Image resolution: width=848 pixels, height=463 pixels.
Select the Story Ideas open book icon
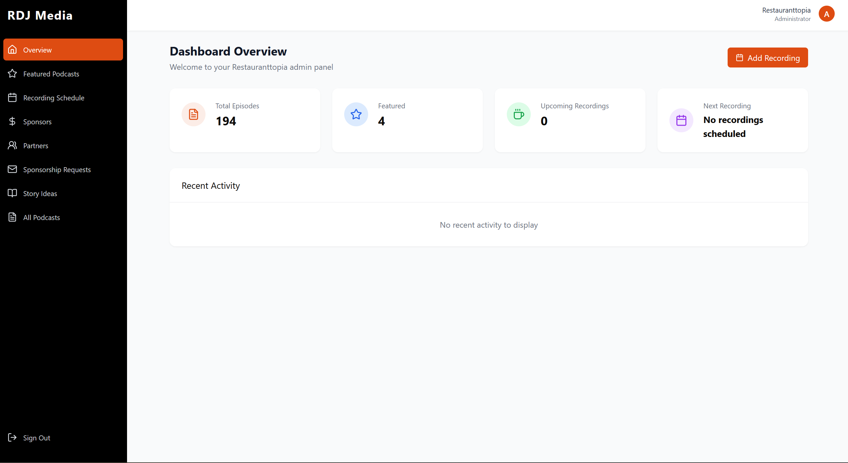[x=12, y=193]
